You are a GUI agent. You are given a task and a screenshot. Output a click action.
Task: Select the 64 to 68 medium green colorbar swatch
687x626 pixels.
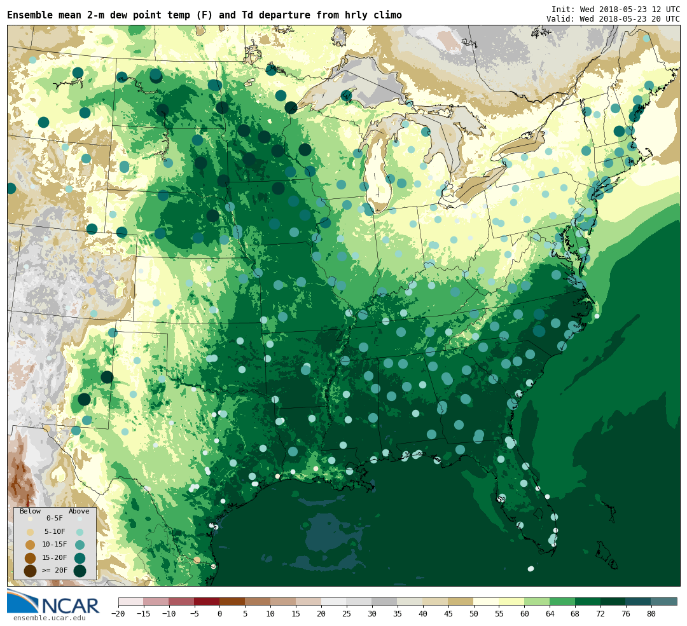click(x=563, y=602)
